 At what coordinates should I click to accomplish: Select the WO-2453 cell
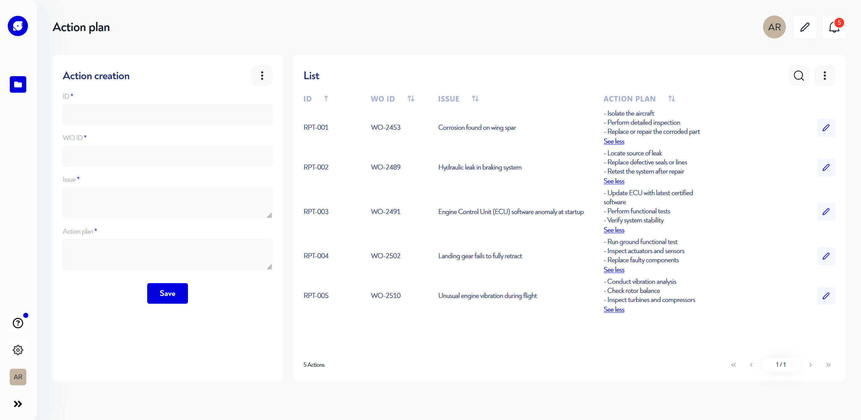pyautogui.click(x=386, y=127)
